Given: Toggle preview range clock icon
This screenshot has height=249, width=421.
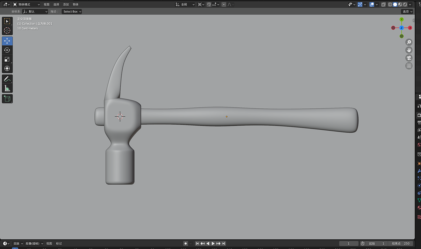Looking at the screenshot, I should (x=362, y=243).
